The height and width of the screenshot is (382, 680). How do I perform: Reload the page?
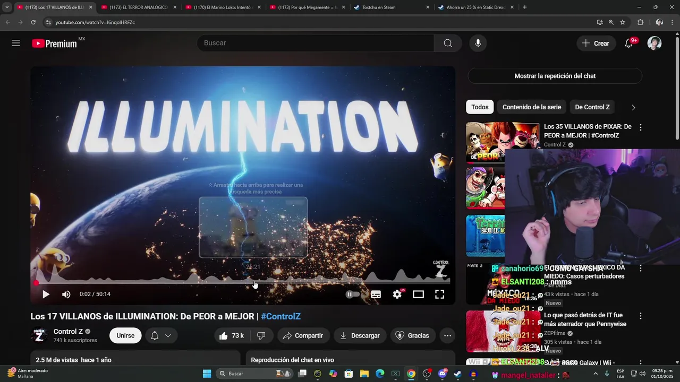tap(33, 22)
